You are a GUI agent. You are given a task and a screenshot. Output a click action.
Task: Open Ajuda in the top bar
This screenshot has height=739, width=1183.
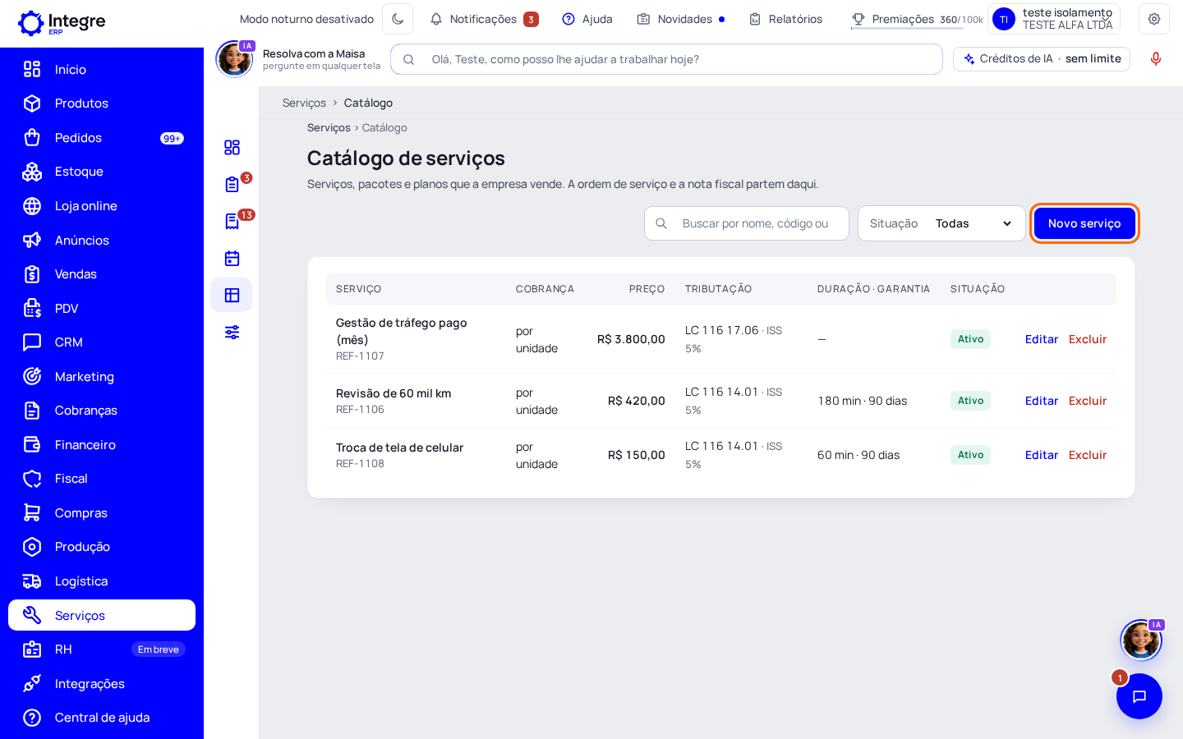[x=587, y=19]
